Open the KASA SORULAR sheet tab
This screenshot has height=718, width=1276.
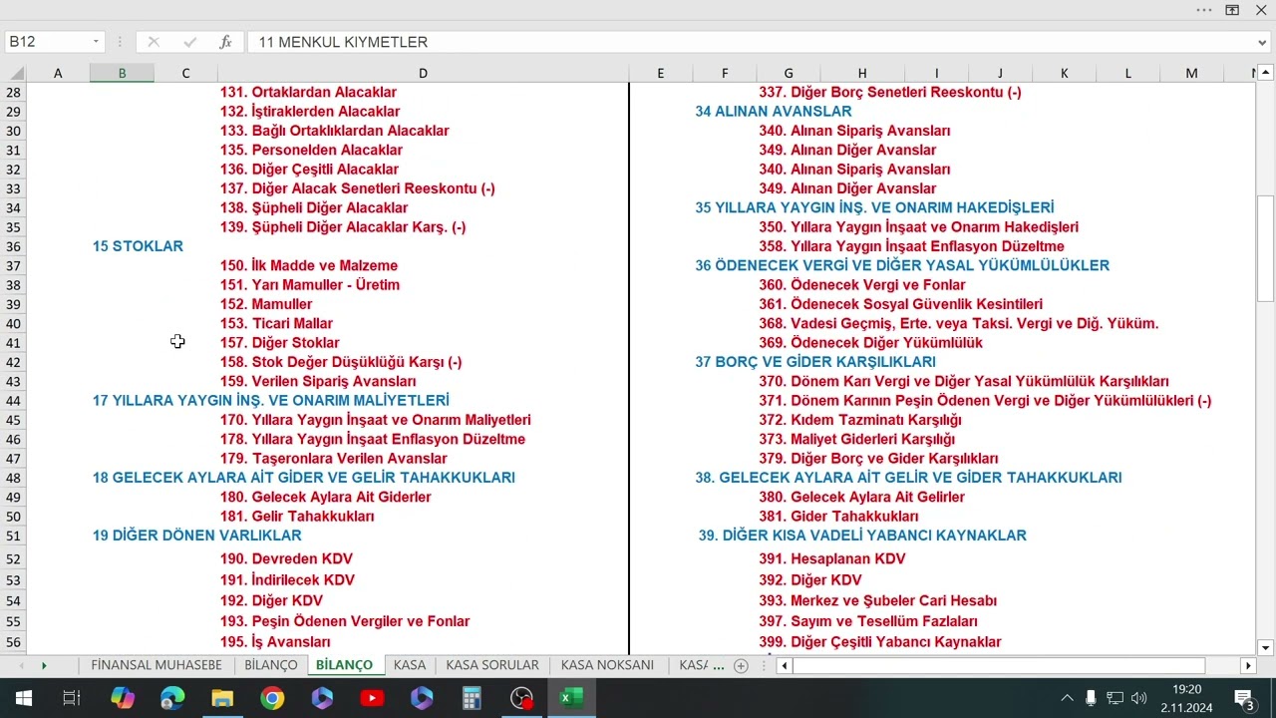[x=492, y=665]
